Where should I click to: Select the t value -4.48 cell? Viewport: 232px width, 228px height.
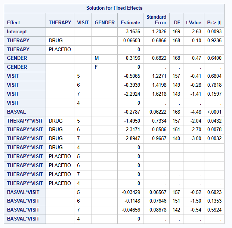pyautogui.click(x=195, y=112)
